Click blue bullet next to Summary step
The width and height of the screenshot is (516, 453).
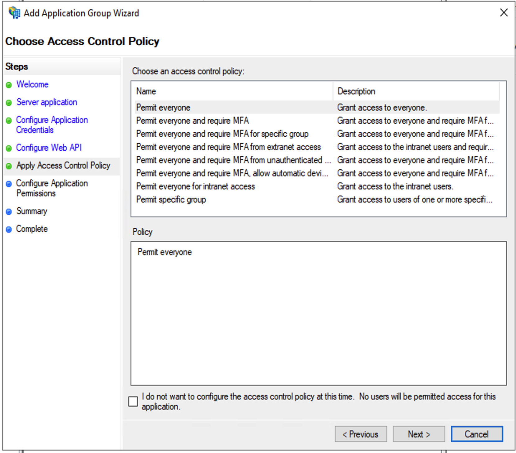[x=9, y=212]
